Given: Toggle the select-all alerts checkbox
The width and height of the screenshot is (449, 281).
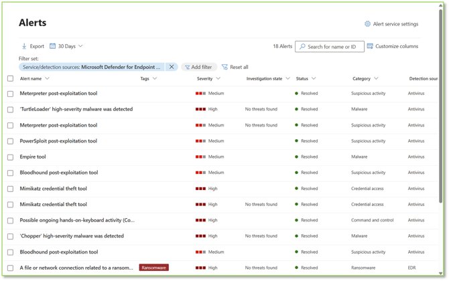Looking at the screenshot, I should coord(10,79).
